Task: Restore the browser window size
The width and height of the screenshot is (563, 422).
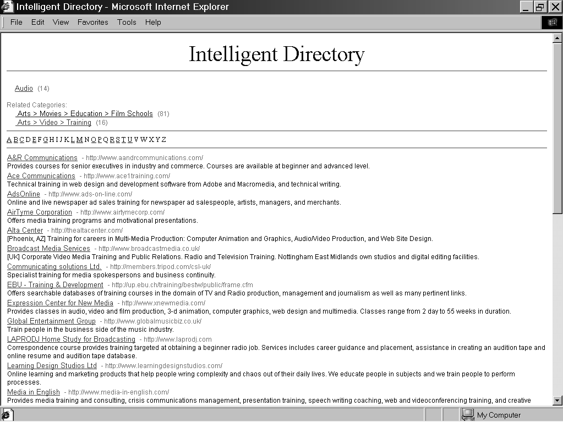Action: tap(540, 7)
